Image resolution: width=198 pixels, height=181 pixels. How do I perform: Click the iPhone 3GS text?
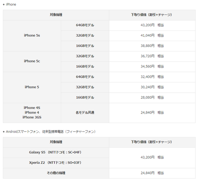[x=32, y=117]
